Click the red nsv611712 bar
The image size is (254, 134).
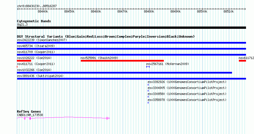tap(242, 61)
